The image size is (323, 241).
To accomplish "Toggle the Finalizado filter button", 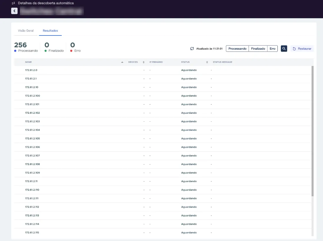I will pos(258,49).
